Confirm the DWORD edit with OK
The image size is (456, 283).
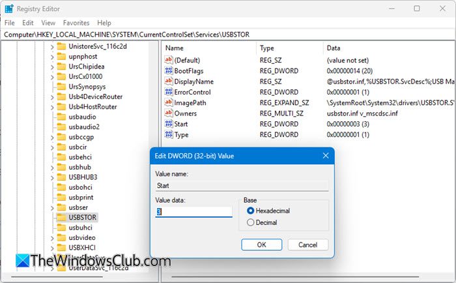point(261,245)
